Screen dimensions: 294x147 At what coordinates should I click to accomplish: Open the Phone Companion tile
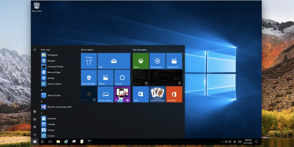tap(105, 94)
